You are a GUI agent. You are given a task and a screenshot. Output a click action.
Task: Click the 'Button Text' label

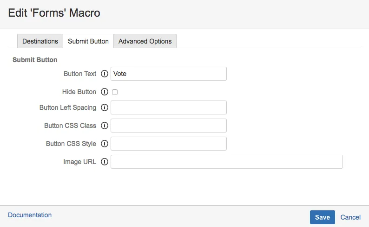click(x=80, y=74)
